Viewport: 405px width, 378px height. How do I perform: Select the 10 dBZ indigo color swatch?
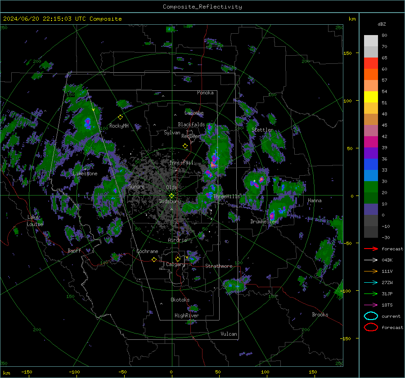coord(371,209)
